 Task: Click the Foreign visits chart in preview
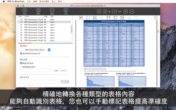click(x=101, y=81)
